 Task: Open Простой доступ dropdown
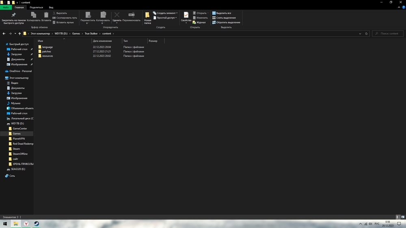[x=165, y=17]
